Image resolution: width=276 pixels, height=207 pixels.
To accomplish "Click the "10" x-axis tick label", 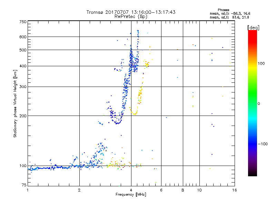I will tap(199, 190).
